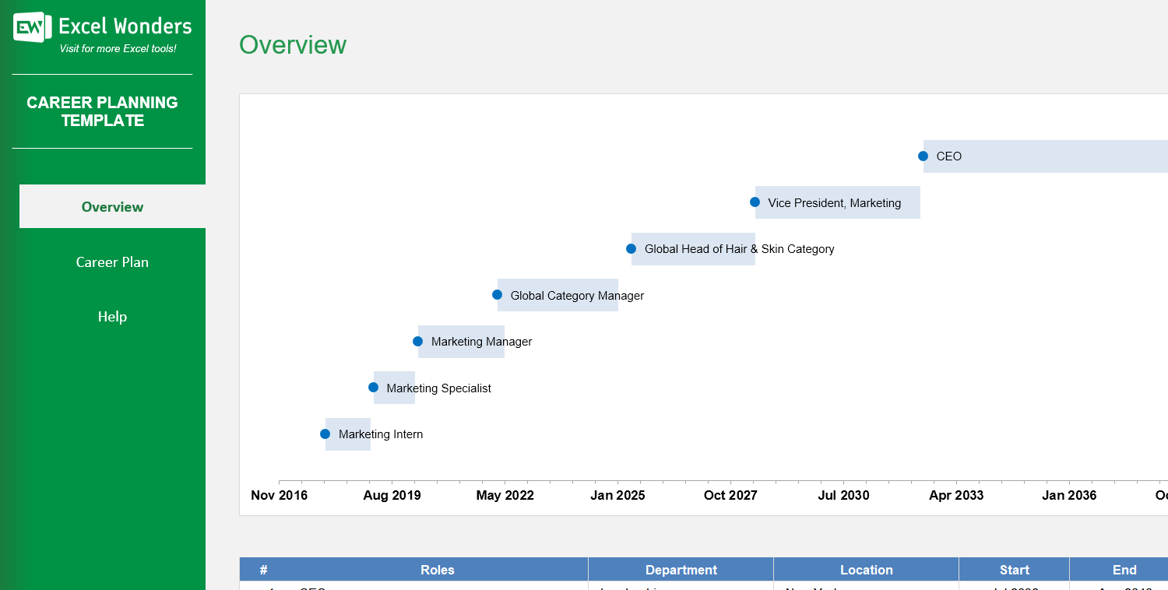The height and width of the screenshot is (590, 1168).
Task: Select the CEO label on the chart
Action: click(948, 156)
